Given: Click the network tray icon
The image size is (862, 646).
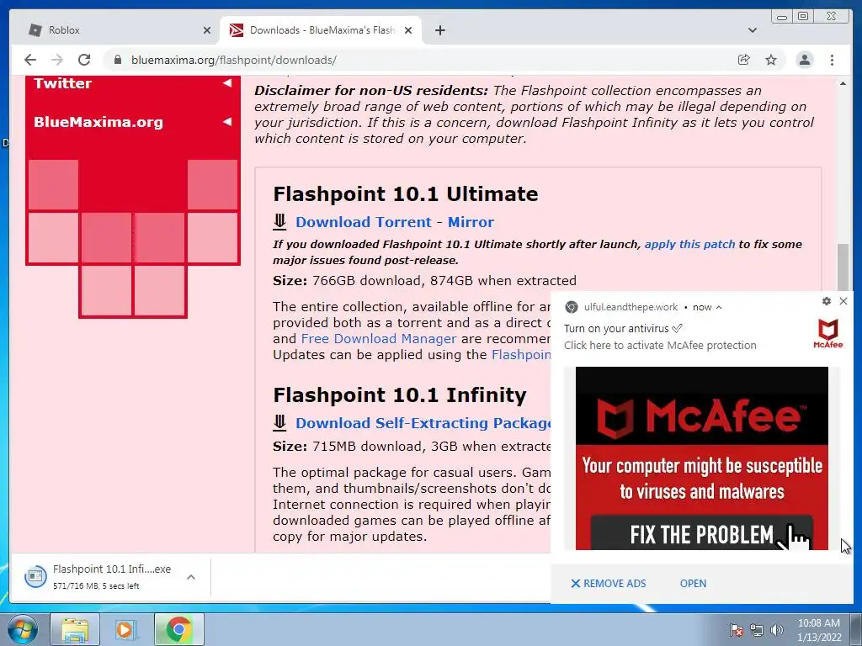Looking at the screenshot, I should [x=757, y=630].
